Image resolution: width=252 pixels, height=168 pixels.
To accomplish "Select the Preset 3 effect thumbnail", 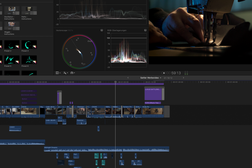I will pyautogui.click(x=29, y=44).
